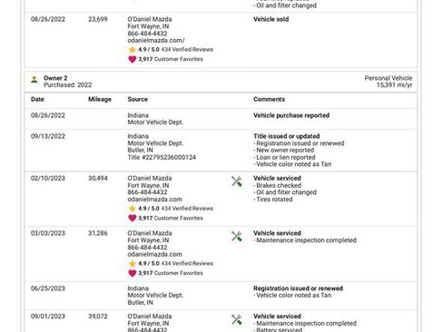
Task: Click the wrench service icon for 09/01/2023
Action: [x=237, y=319]
